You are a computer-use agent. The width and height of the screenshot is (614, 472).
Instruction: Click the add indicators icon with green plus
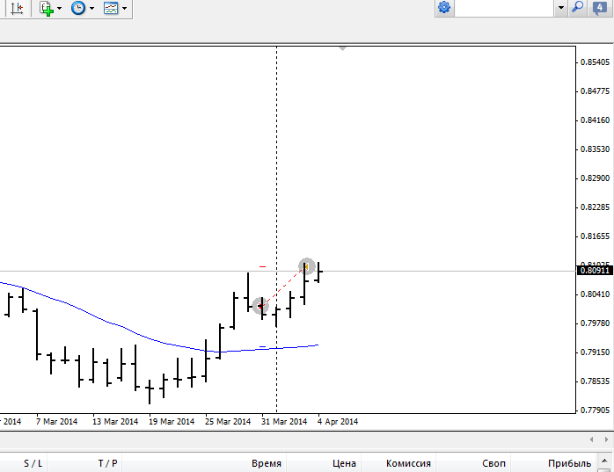click(46, 8)
